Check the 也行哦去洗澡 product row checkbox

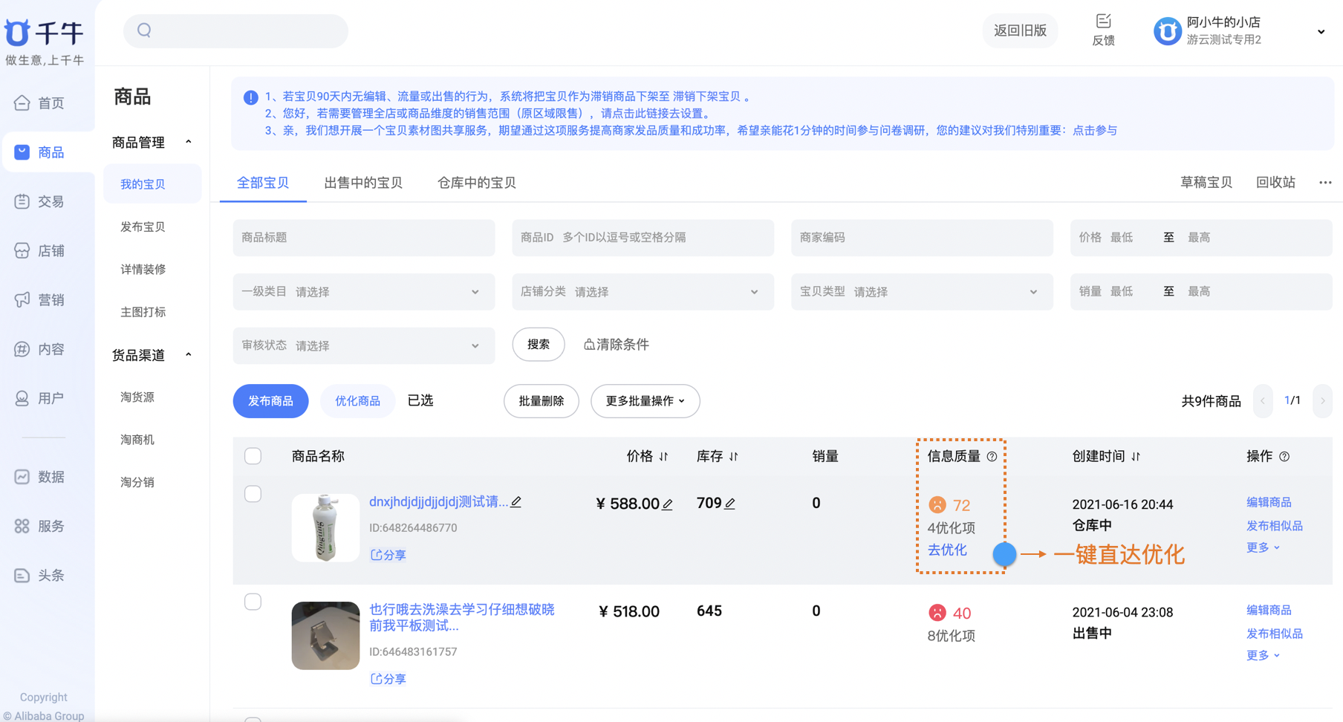coord(253,602)
